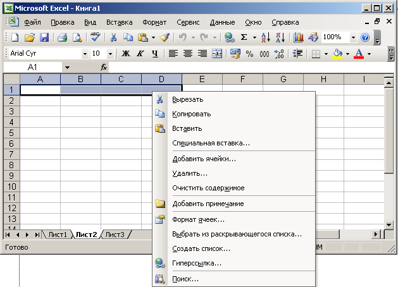This screenshot has height=287, width=398.
Task: Choose Специальная вставка... context menu entry
Action: pos(233,143)
